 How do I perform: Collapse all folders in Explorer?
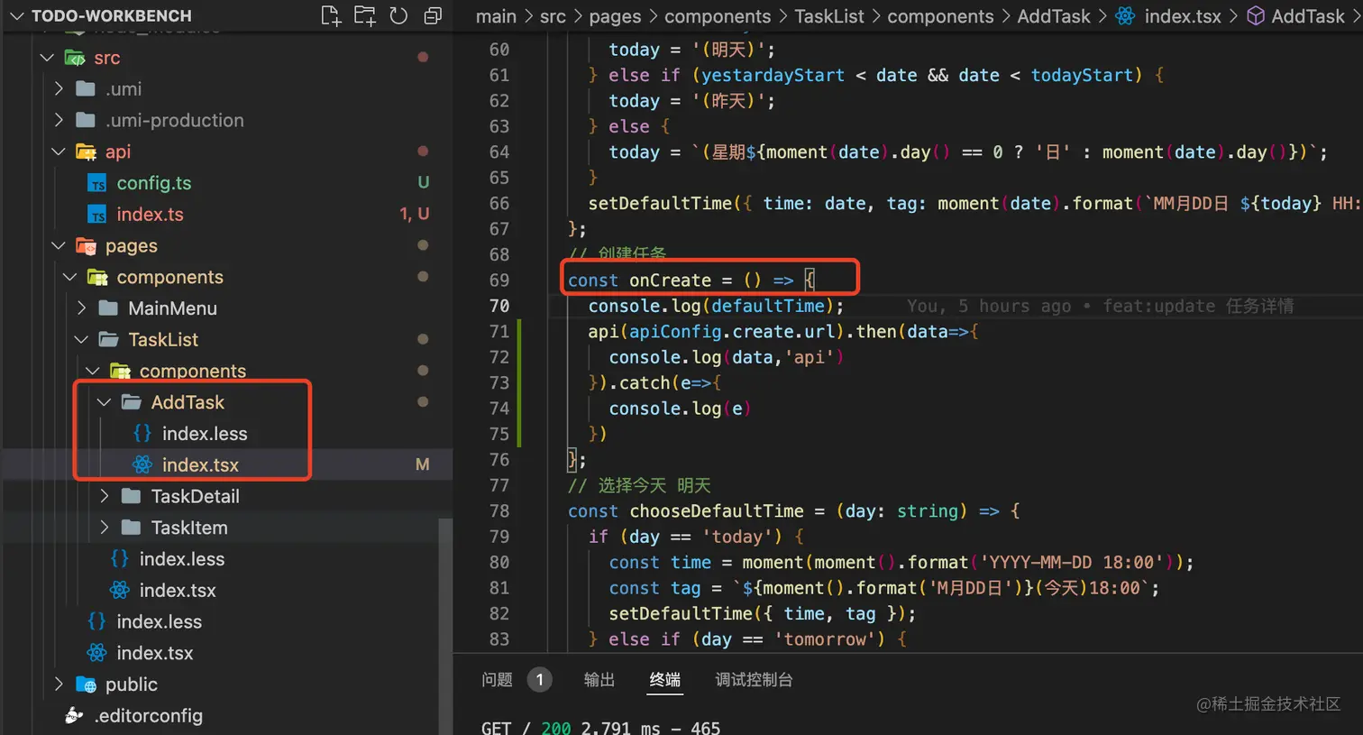(x=433, y=15)
